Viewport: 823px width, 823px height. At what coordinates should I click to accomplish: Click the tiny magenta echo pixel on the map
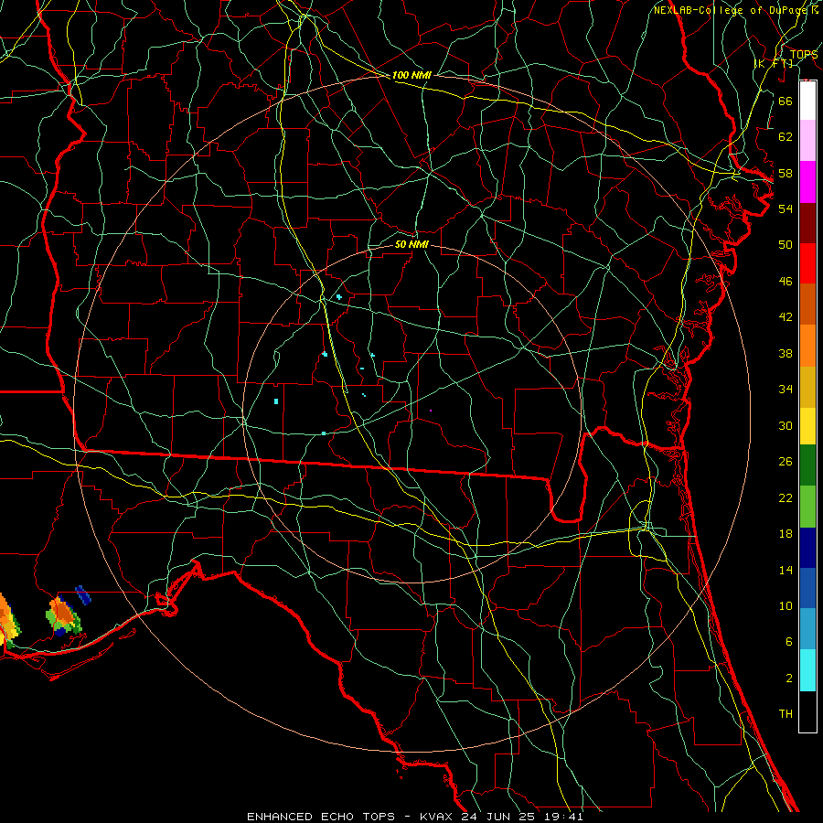pyautogui.click(x=431, y=411)
